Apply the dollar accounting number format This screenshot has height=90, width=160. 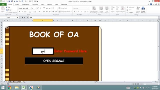click(74, 12)
